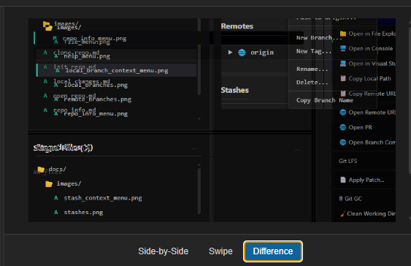Screen dimensions: 411x266
Task: Select the Copy Local Path entry
Action: click(369, 78)
